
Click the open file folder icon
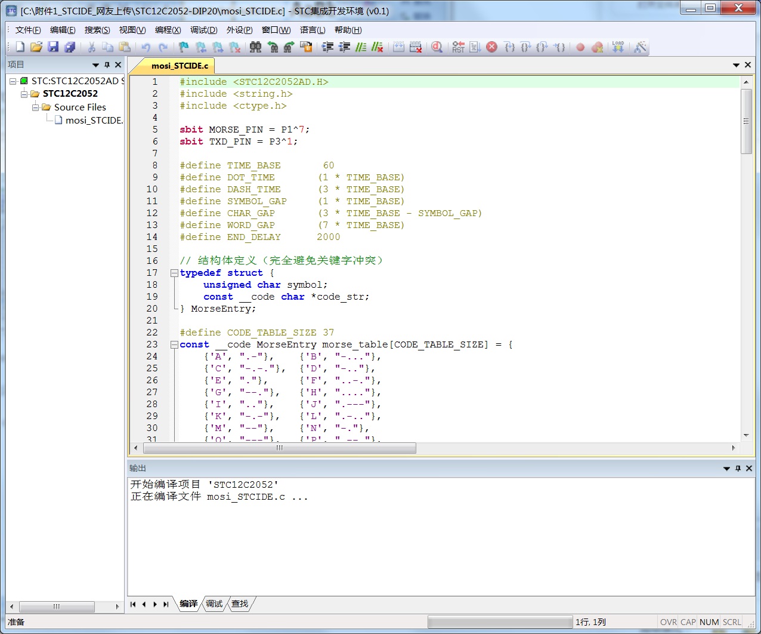point(36,47)
